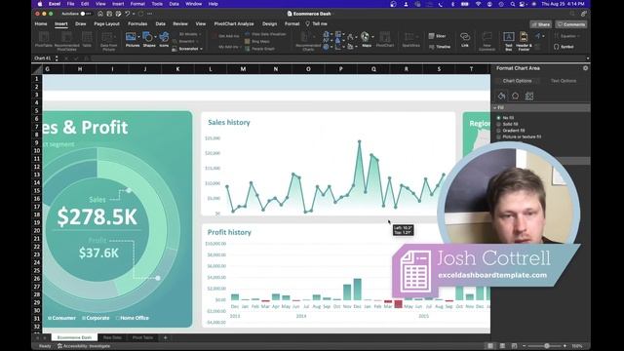624x351 pixels.
Task: Open the File menu in macOS menu bar
Action: pos(70,4)
